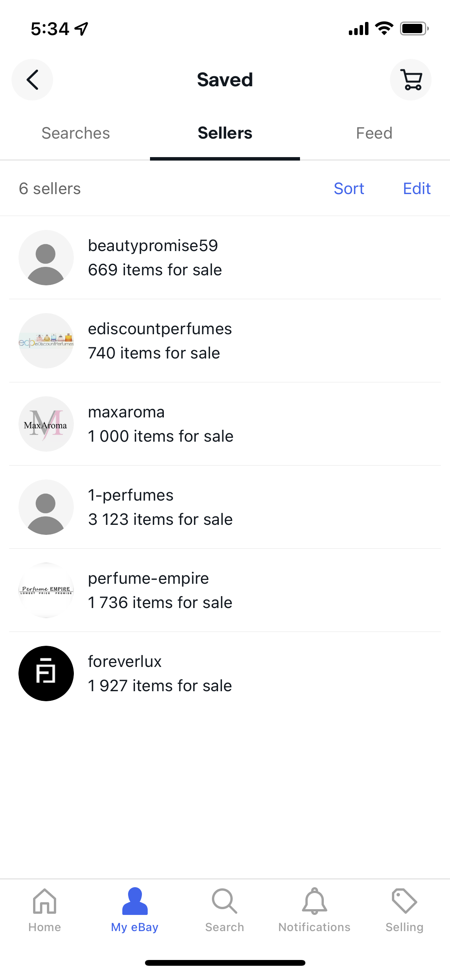Screen dimensions: 450x975
Task: Tap Perfume Empire logo thumbnail
Action: [x=46, y=590]
